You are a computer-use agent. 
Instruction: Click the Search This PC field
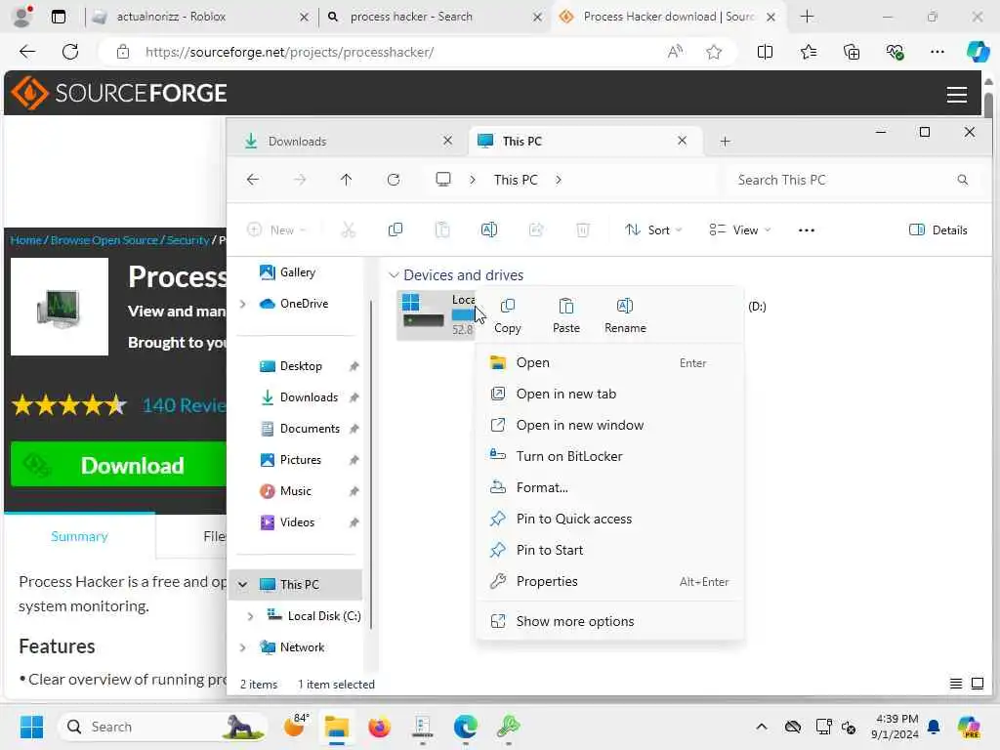(854, 180)
